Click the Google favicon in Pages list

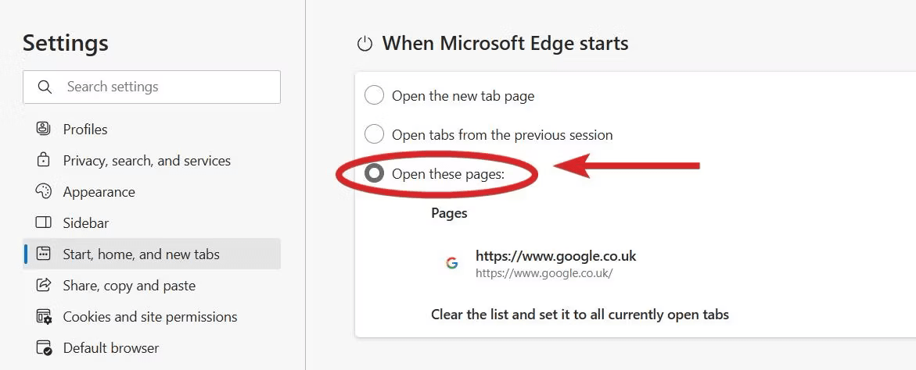coord(451,263)
